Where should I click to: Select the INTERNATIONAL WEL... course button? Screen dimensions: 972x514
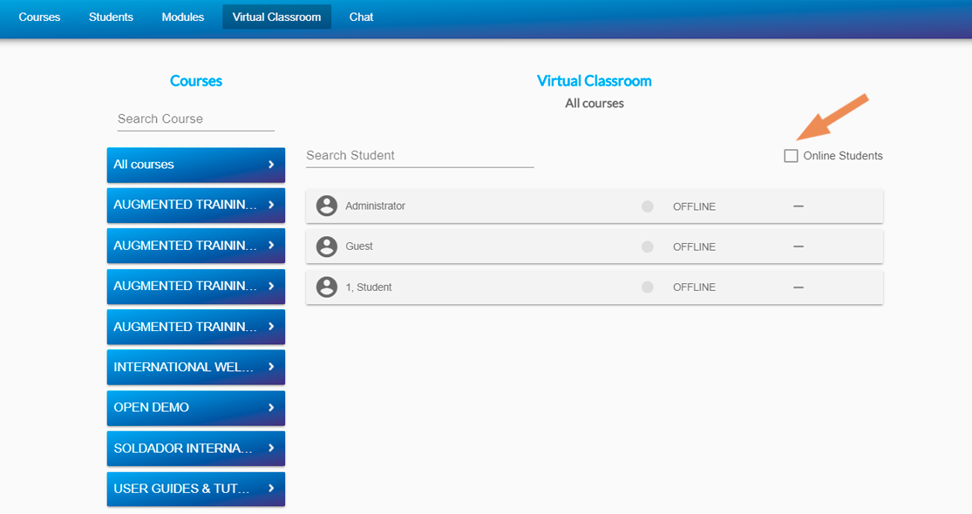pos(185,367)
